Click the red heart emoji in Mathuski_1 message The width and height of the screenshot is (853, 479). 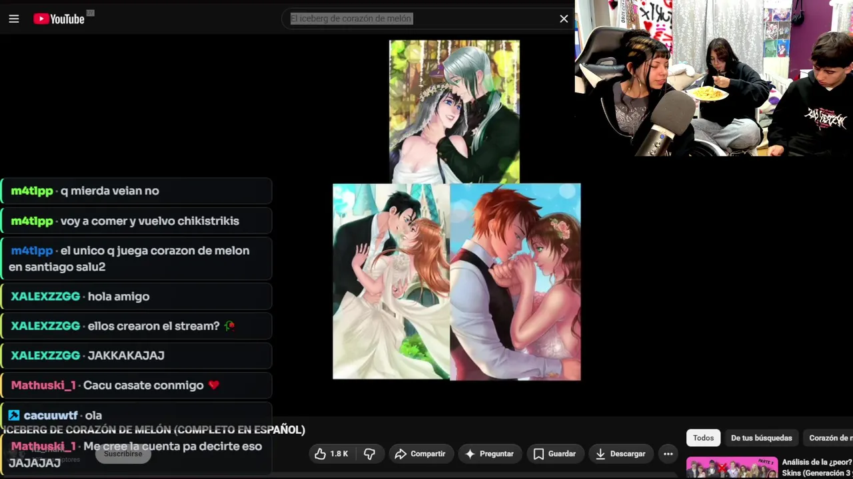[x=213, y=385]
